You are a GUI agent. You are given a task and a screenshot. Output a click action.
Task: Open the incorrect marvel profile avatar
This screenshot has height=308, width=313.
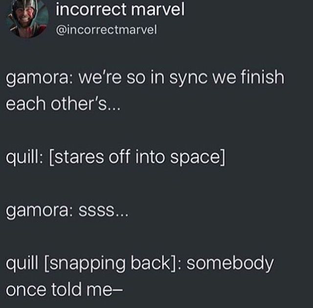pos(28,19)
